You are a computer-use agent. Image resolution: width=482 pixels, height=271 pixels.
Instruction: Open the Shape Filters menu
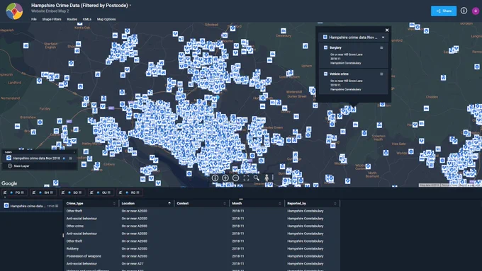[52, 19]
